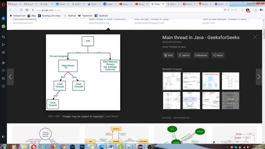Open the green circles thread state diagram result
This screenshot has height=149, width=265.
tap(181, 135)
